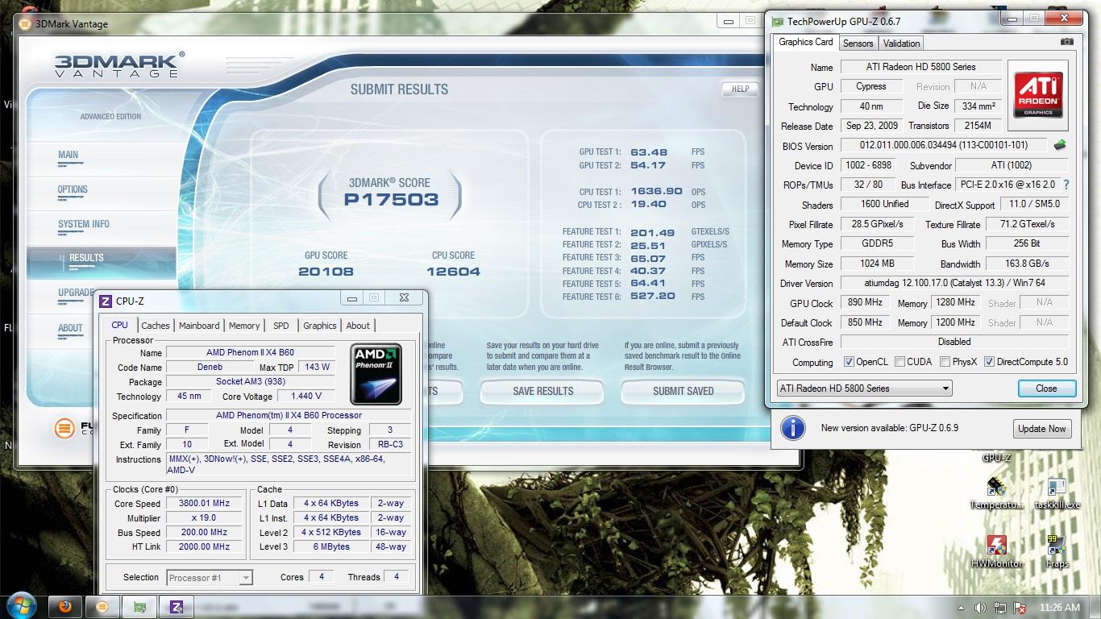Click the Core Speed 3800.01 MHz value

[205, 503]
